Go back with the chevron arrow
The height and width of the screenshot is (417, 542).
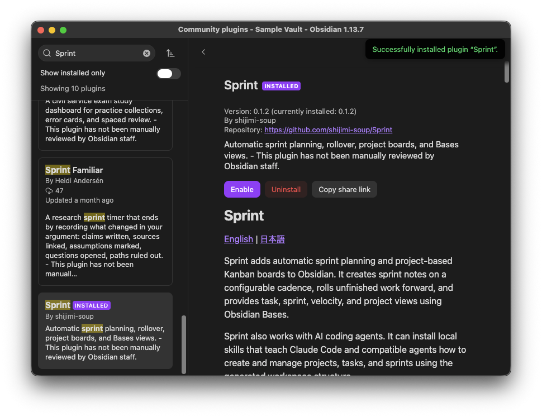coord(203,52)
